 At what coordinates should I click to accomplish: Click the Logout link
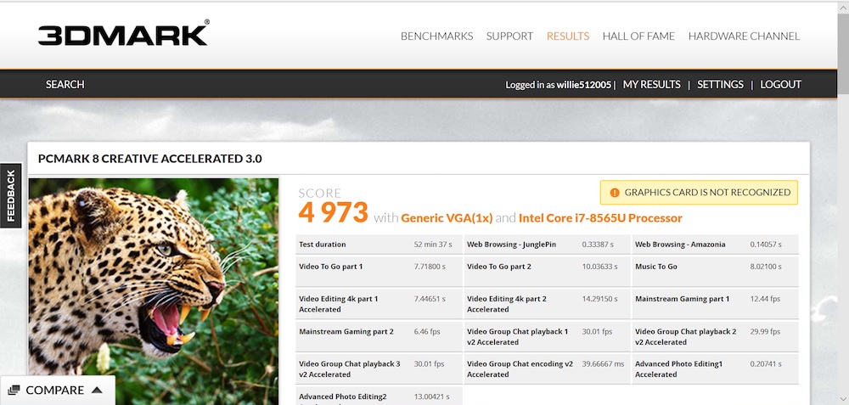click(x=780, y=84)
